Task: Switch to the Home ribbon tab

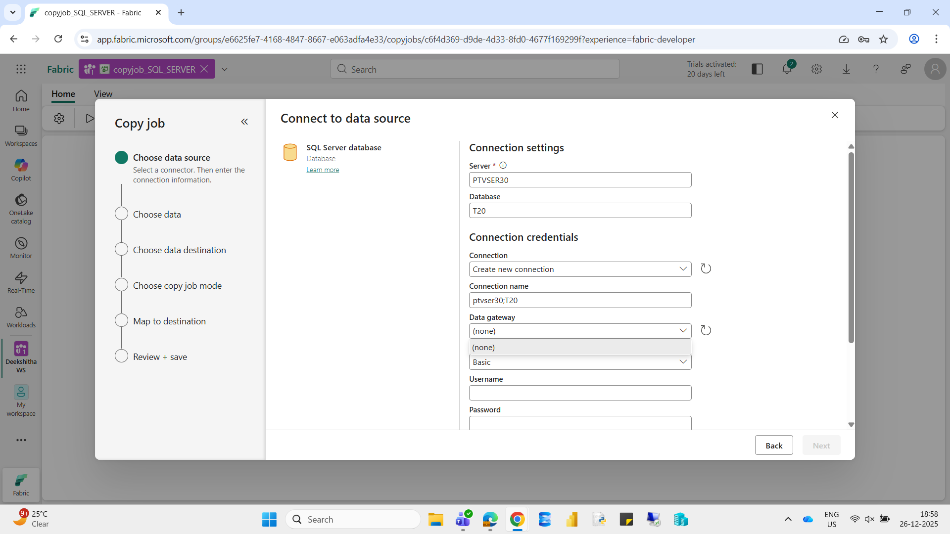Action: (63, 93)
